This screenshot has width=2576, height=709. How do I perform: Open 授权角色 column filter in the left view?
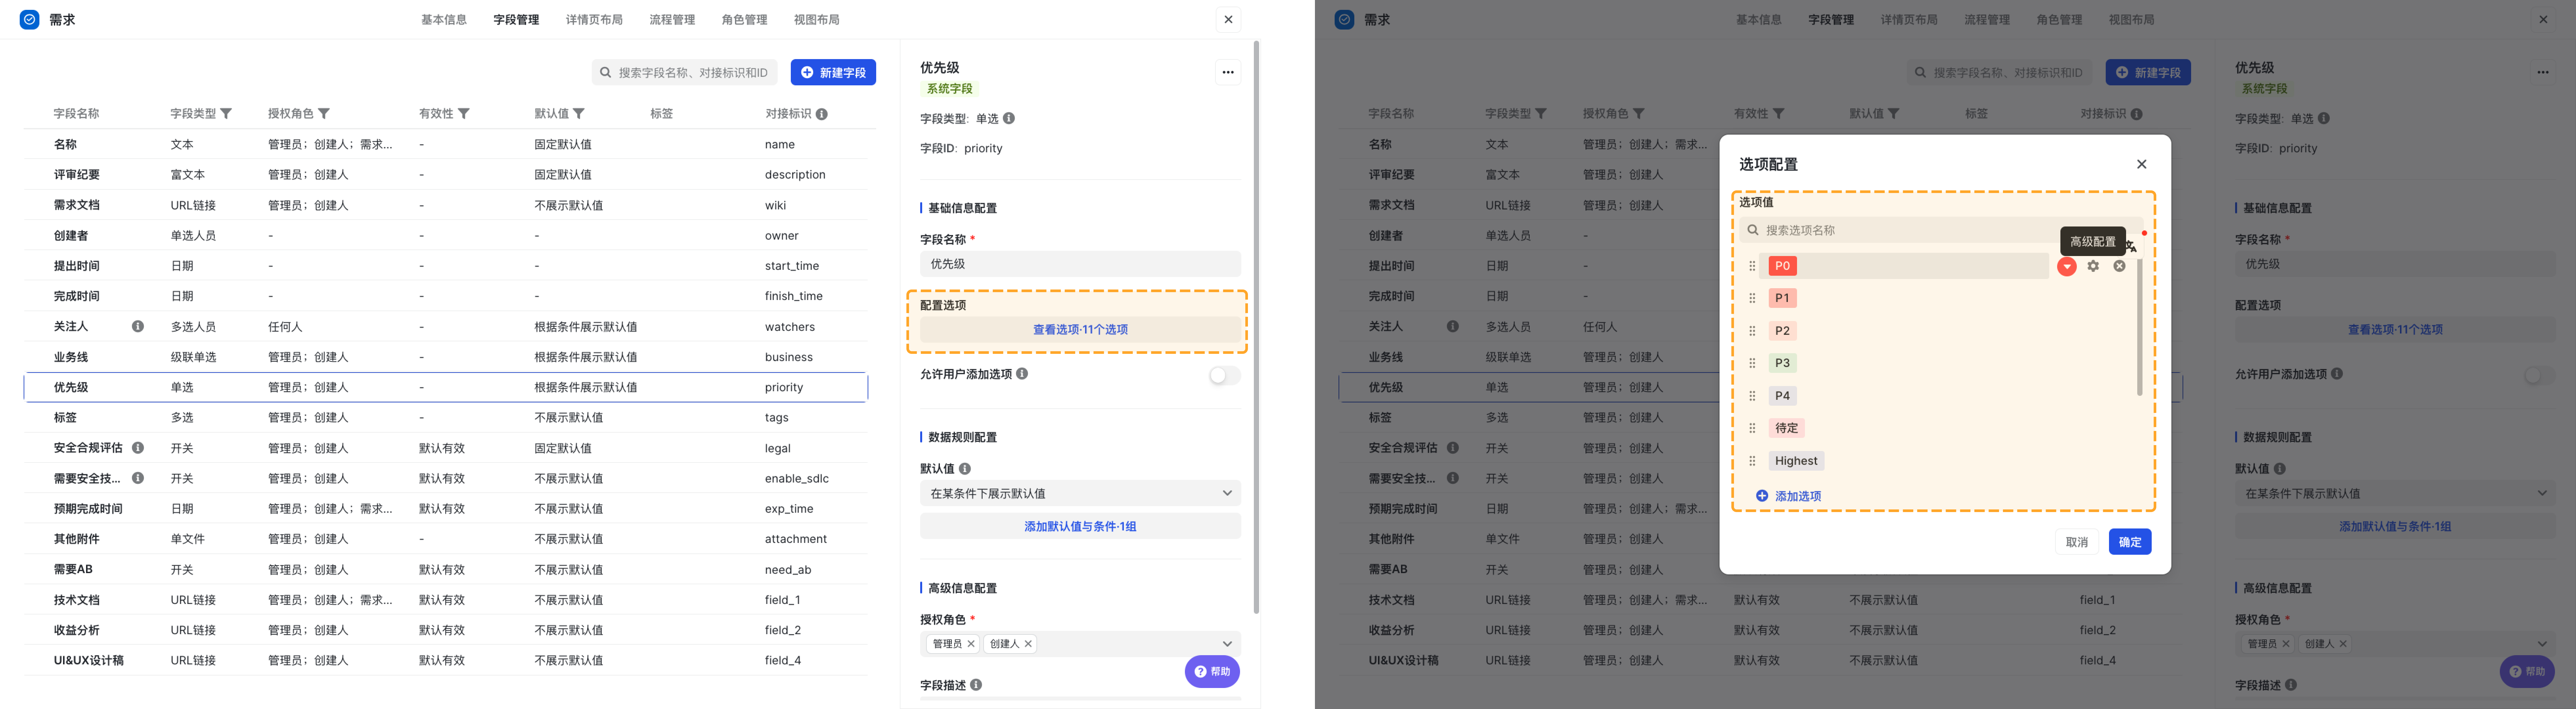324,114
